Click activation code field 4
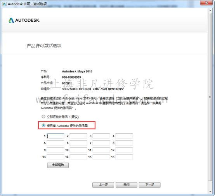Viewport: 215px width, 196px height. pyautogui.click(x=124, y=136)
